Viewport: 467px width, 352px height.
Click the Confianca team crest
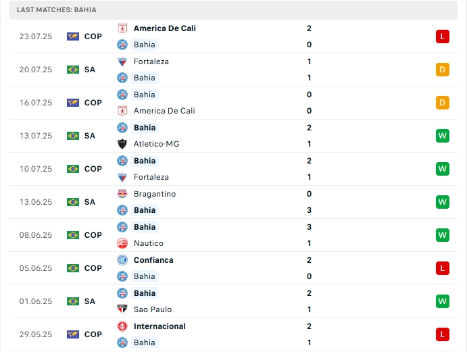point(122,260)
